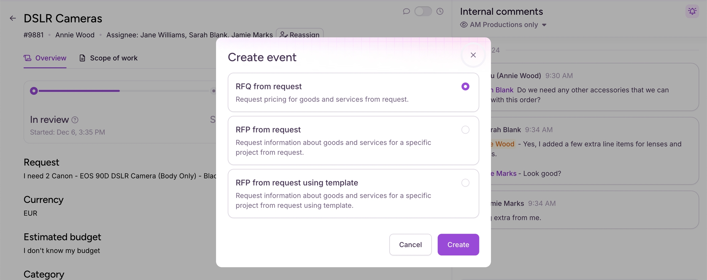The height and width of the screenshot is (280, 707).
Task: Select the RFQ from request radio button
Action: [465, 87]
